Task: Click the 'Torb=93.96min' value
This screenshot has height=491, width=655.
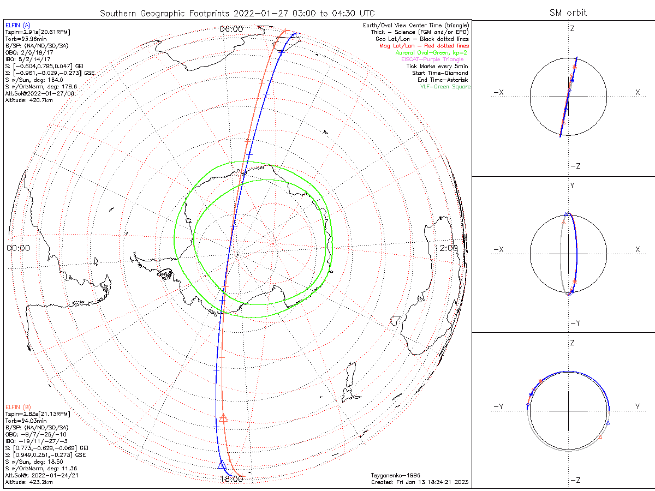Action: pos(25,39)
